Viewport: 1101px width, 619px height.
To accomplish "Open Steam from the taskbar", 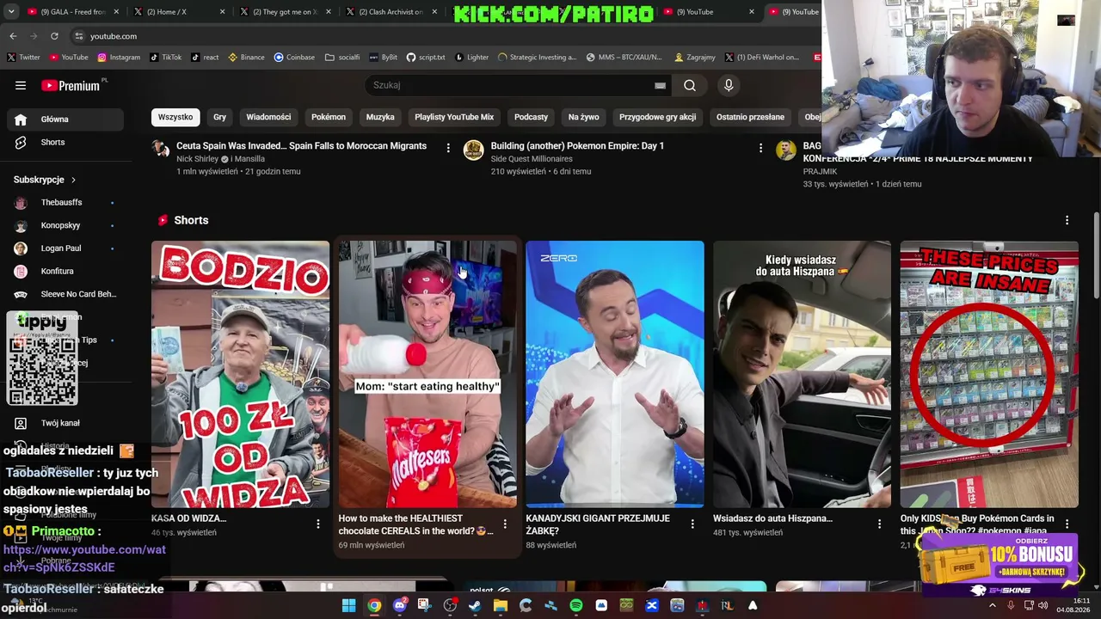I will 475,606.
